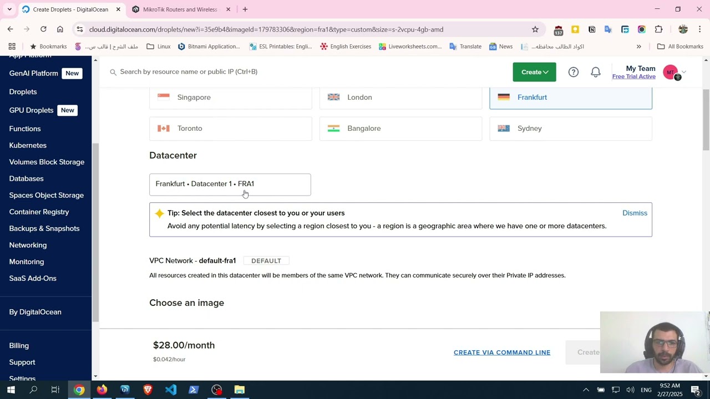Open GPU Droplets in sidebar
This screenshot has width=710, height=399.
click(x=31, y=110)
